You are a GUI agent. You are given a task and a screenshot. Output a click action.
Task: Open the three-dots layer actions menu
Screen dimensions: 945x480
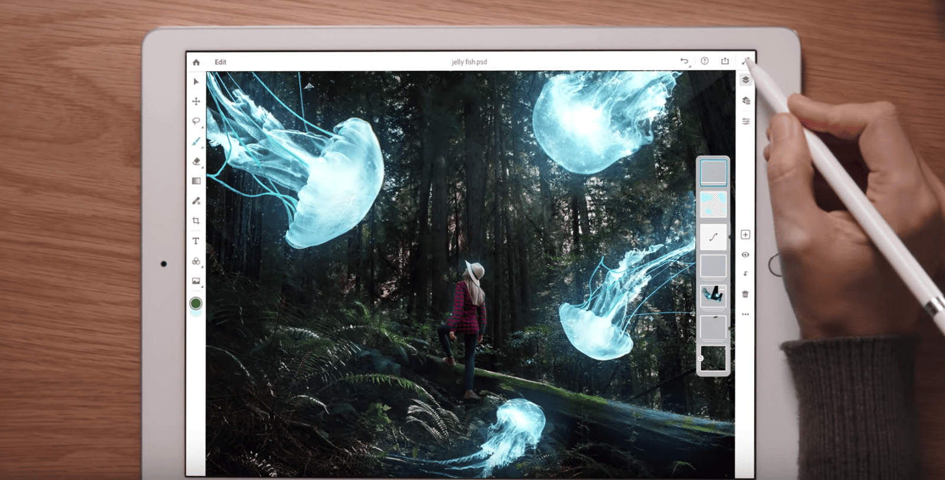(x=745, y=314)
